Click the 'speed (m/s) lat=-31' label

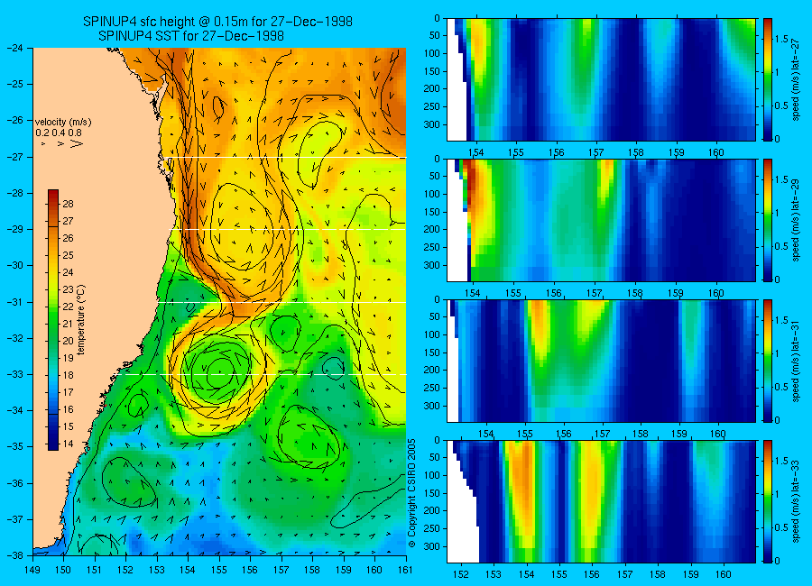pyautogui.click(x=797, y=361)
